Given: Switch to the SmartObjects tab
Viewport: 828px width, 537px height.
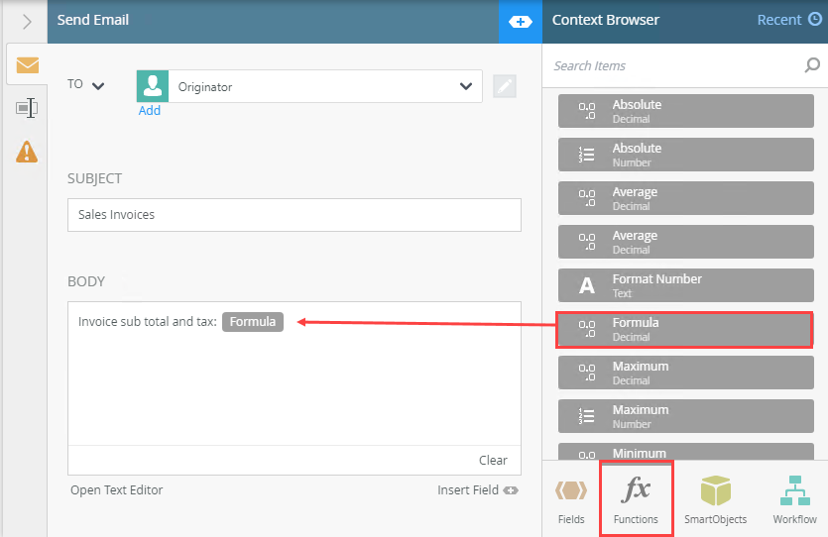Looking at the screenshot, I should coord(716,499).
